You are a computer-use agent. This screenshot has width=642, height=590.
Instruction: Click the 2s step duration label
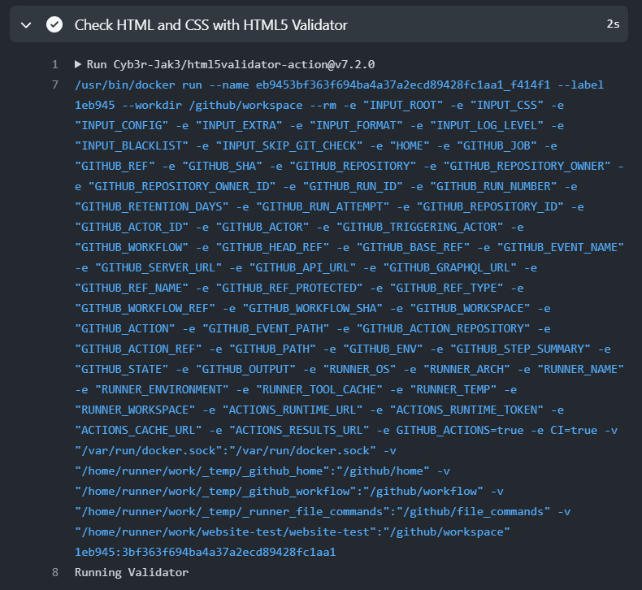point(613,24)
